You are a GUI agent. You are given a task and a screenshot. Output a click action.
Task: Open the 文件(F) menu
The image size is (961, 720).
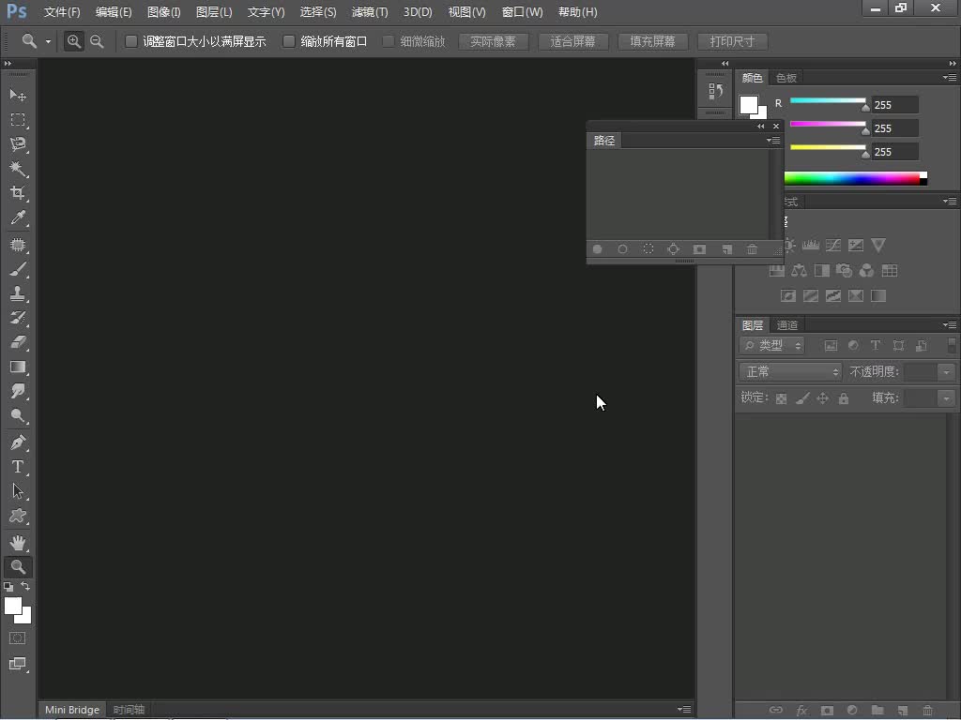(62, 12)
